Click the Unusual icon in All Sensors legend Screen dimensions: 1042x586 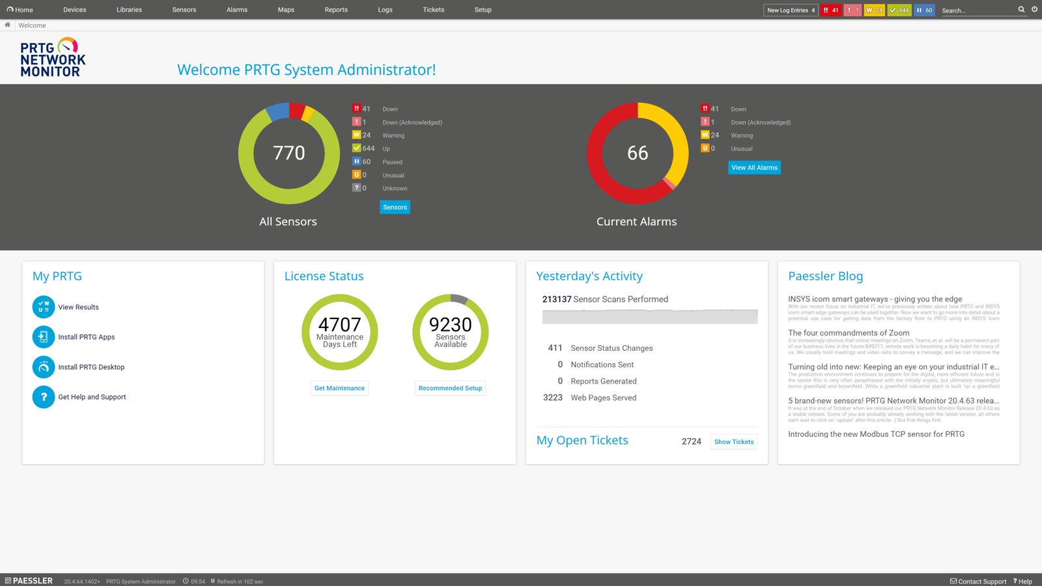click(x=356, y=174)
